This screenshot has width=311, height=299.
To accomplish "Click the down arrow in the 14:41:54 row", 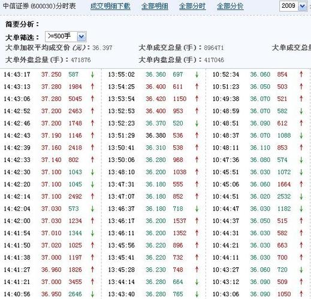I will [92, 233].
